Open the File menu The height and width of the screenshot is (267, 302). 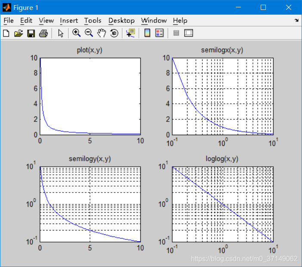tap(9, 20)
